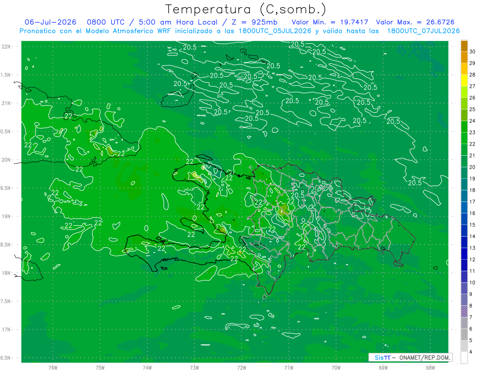Click the '21N' latitude label
Image resolution: width=483 pixels, height=373 pixels.
[x=6, y=103]
